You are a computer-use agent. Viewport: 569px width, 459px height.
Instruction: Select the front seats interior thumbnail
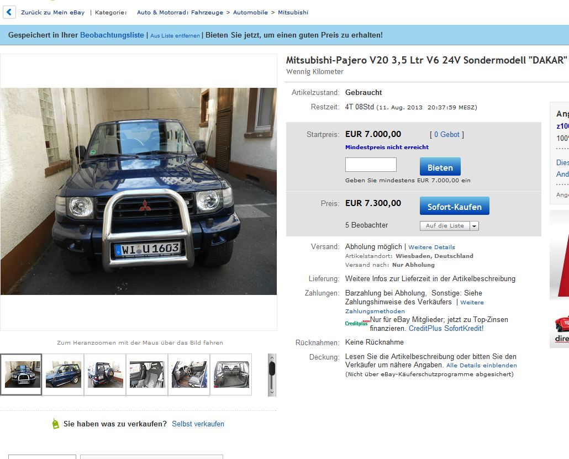147,374
